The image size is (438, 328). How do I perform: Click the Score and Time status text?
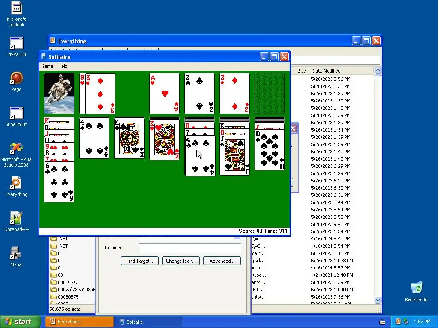(263, 231)
